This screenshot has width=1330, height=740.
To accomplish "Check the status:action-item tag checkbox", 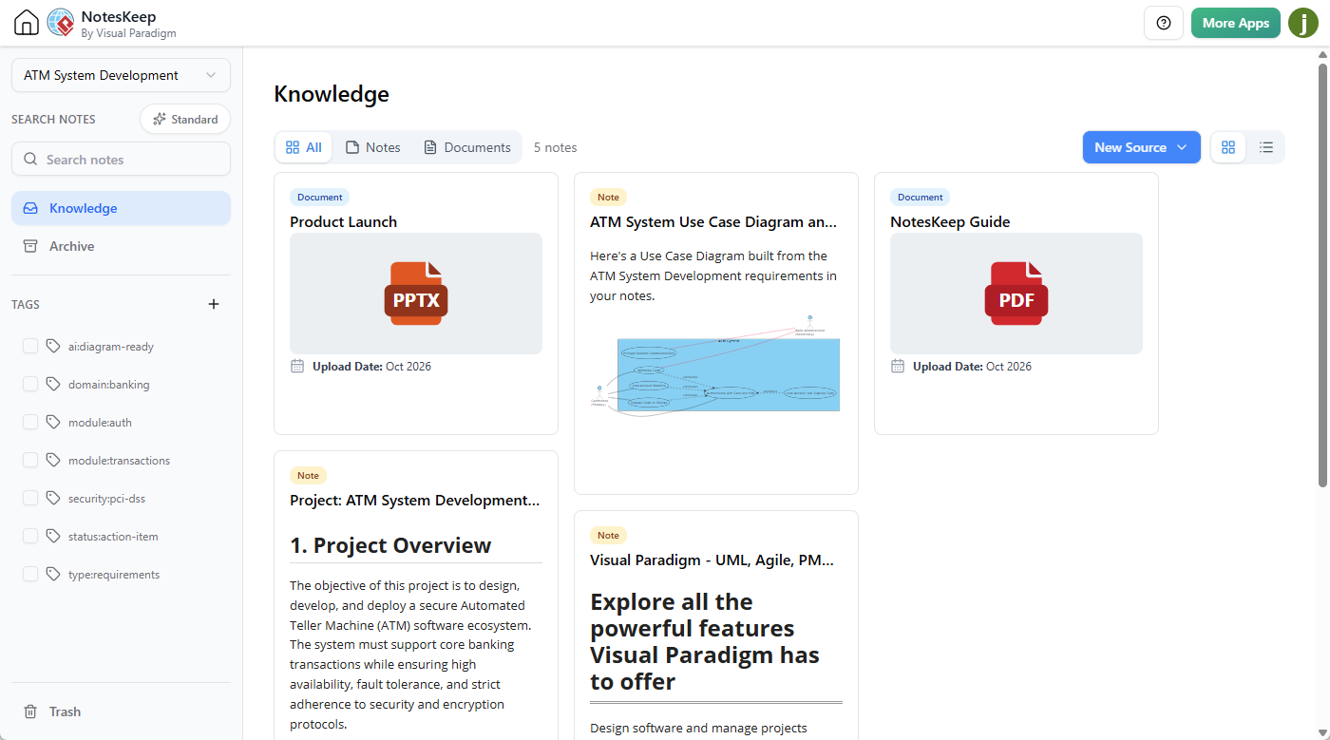I will [x=30, y=536].
